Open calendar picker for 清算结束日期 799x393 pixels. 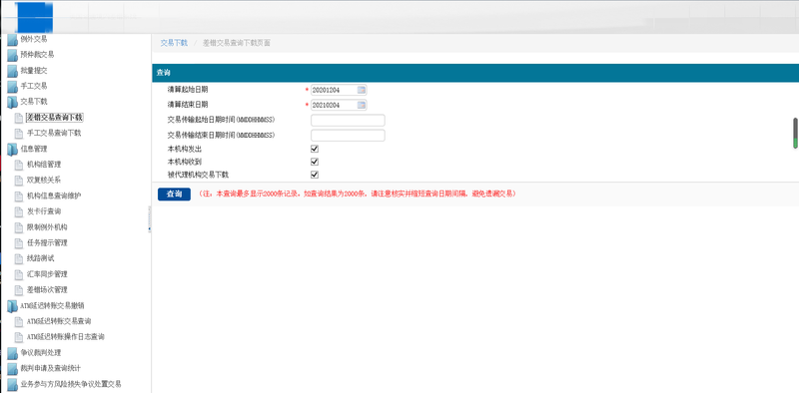[x=362, y=106]
